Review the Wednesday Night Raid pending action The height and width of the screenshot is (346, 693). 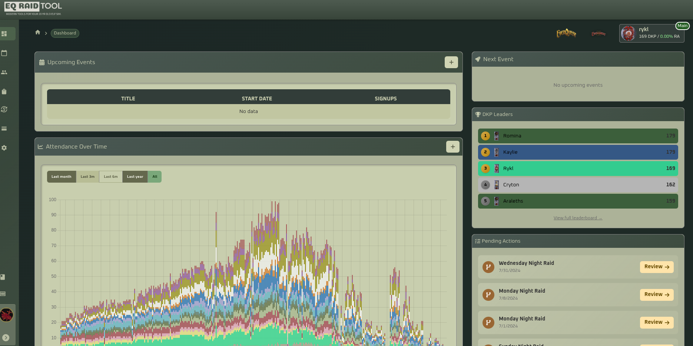(x=656, y=267)
